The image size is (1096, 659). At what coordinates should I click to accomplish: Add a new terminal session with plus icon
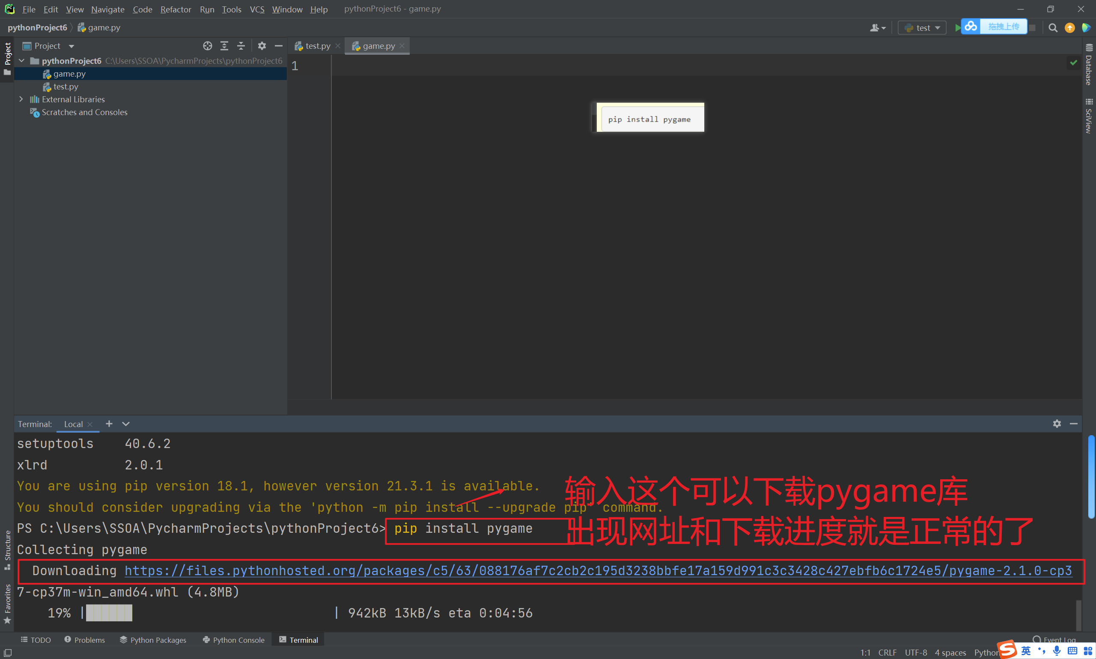click(109, 424)
